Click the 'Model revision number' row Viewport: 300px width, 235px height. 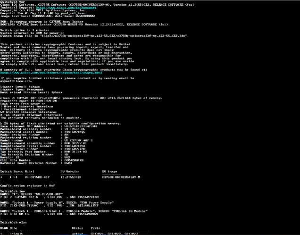(x=34, y=135)
